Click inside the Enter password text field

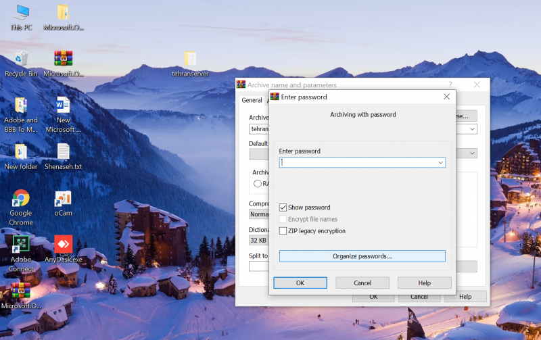[358, 163]
